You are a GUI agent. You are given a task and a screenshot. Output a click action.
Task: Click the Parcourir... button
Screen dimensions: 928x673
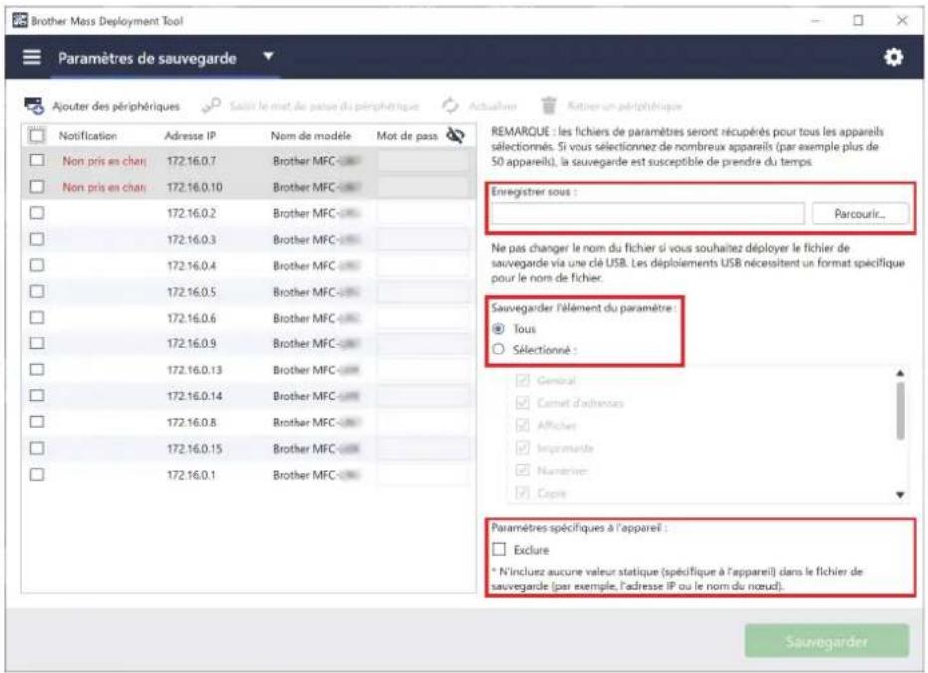click(x=860, y=214)
